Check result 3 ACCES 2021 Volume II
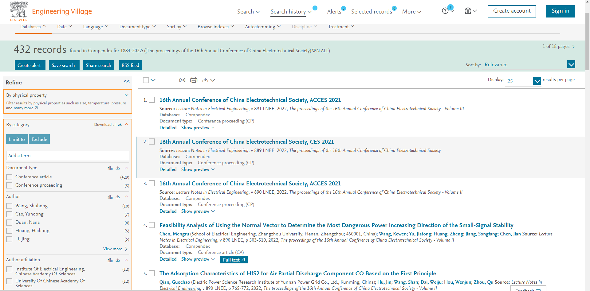 coord(152,183)
